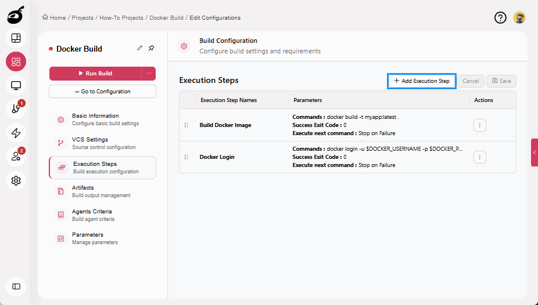Click Build Docker Image step name
The height and width of the screenshot is (305, 538).
pos(225,125)
